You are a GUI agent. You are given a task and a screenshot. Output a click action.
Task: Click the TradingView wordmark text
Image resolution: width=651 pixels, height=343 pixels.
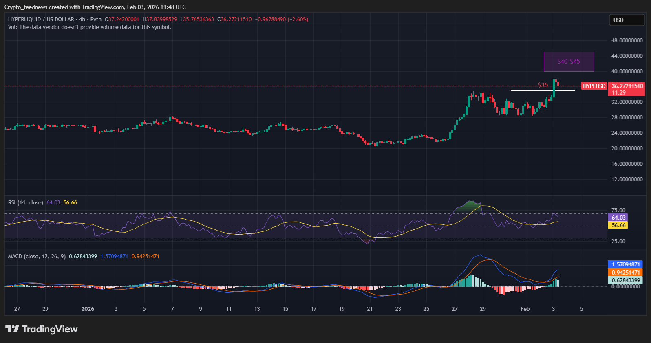tap(50, 329)
